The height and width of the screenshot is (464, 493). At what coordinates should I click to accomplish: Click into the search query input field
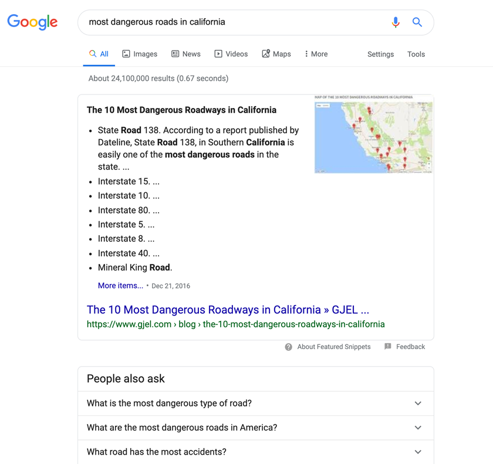(235, 22)
